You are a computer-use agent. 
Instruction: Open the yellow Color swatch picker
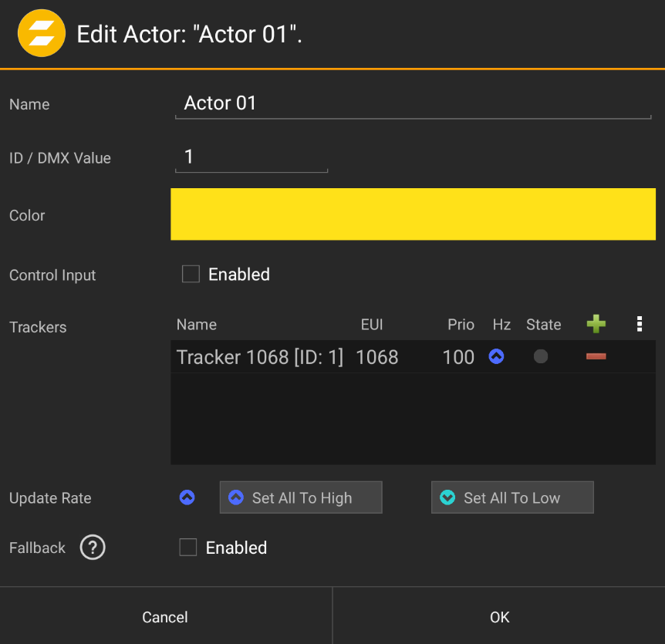[x=413, y=214]
